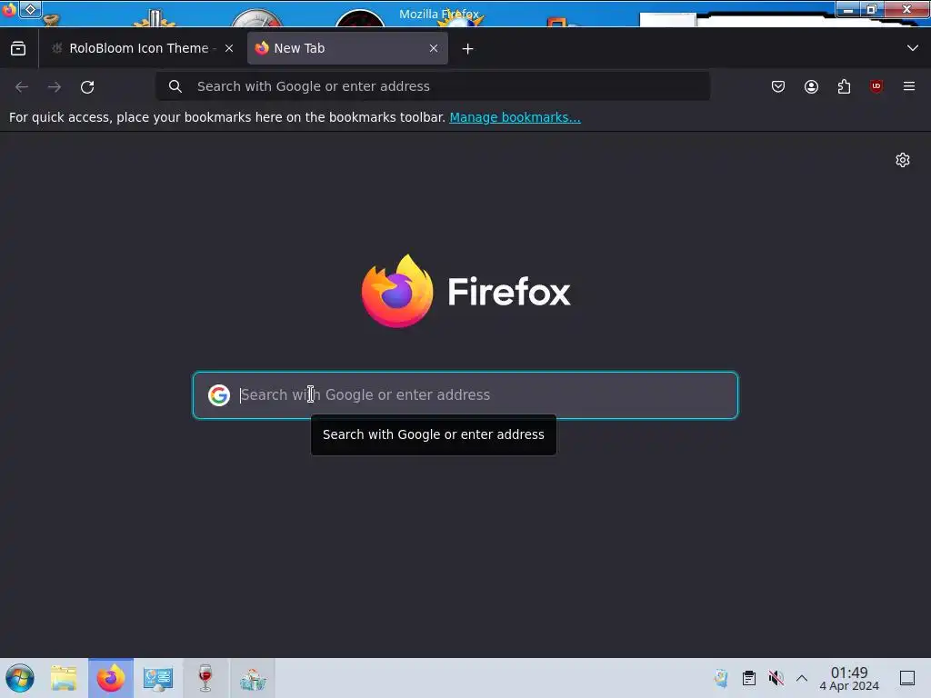Open the first system tray applet

(x=721, y=678)
